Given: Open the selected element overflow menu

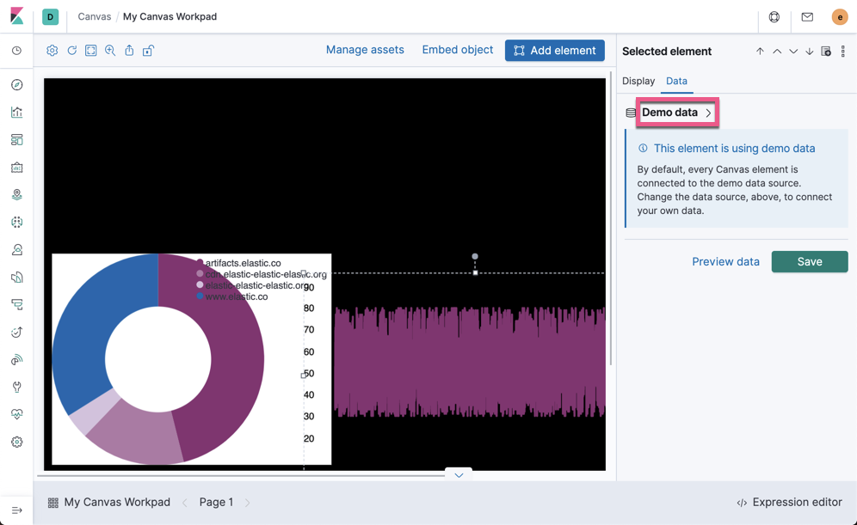Looking at the screenshot, I should tap(842, 51).
